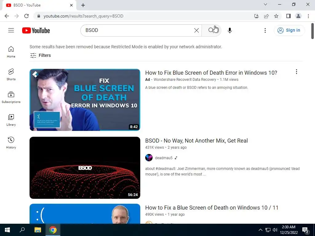315x236 pixels.
Task: Open the blue sad-face video thumbnail
Action: tap(85, 214)
